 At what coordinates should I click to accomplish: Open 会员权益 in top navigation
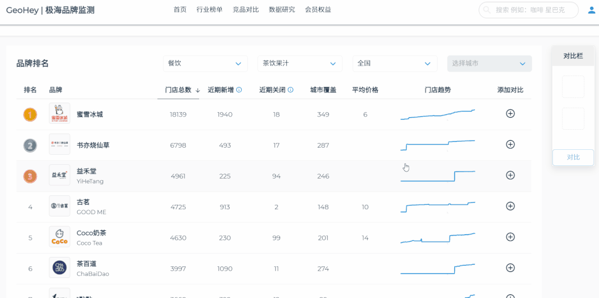318,10
